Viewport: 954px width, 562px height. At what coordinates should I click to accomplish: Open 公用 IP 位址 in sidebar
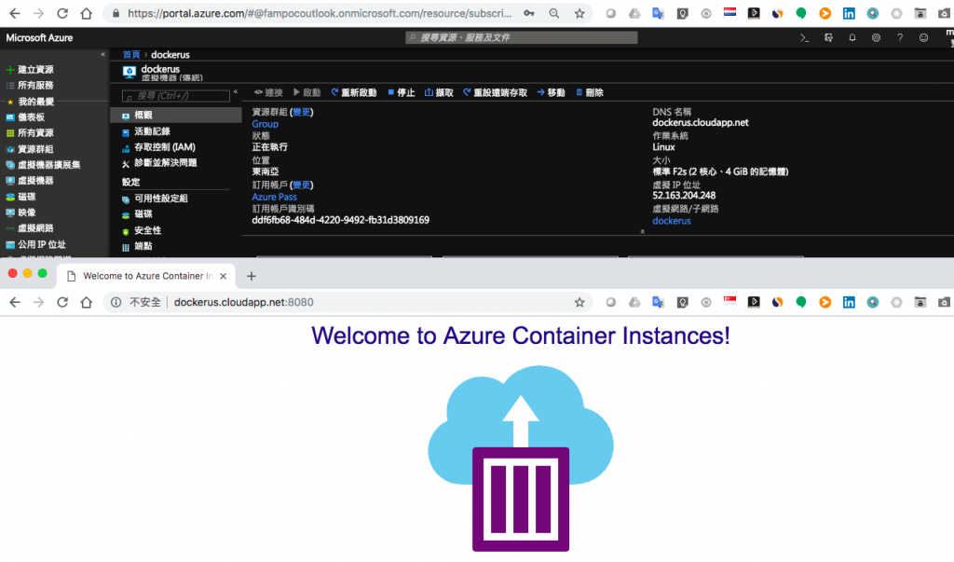click(41, 245)
